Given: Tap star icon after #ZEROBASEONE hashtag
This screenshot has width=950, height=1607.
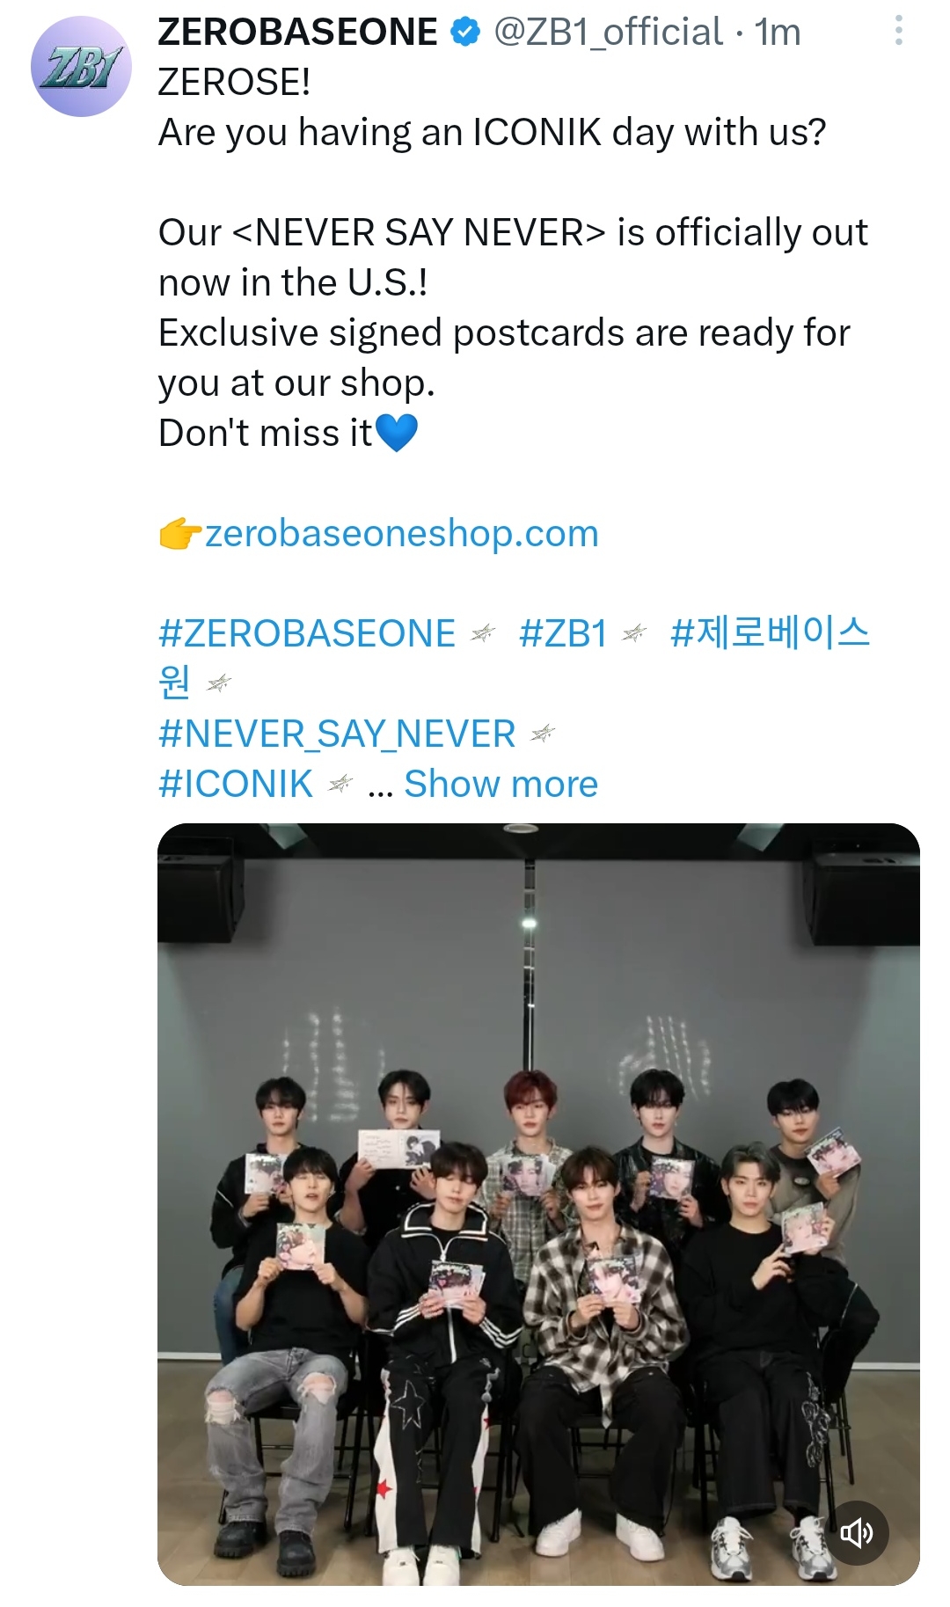Looking at the screenshot, I should tap(484, 633).
